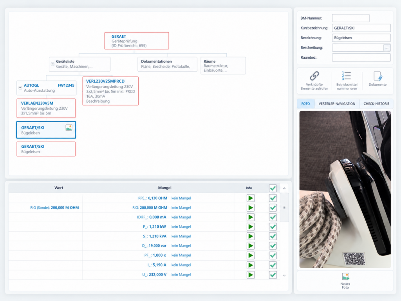The width and height of the screenshot is (401, 301).
Task: Open Verknüpfte Elemente aufrufen link icon
Action: pyautogui.click(x=314, y=76)
